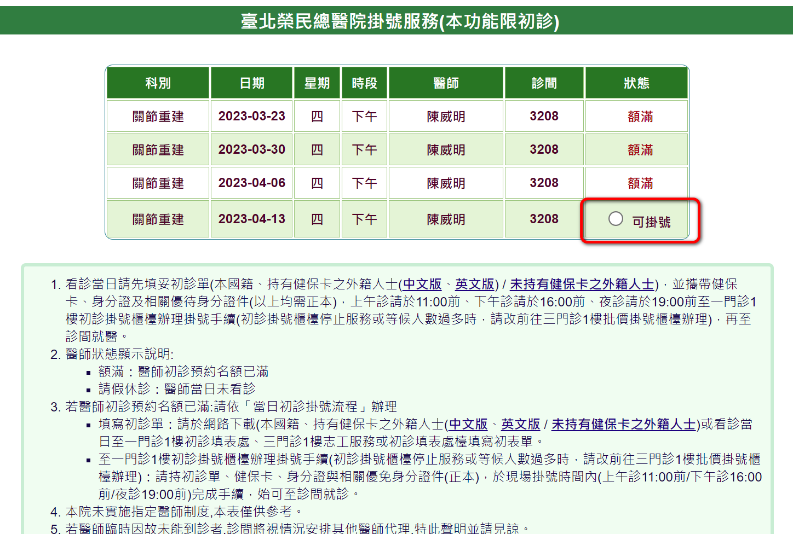
Task: Click the date cell 2023-03-30
Action: (252, 149)
